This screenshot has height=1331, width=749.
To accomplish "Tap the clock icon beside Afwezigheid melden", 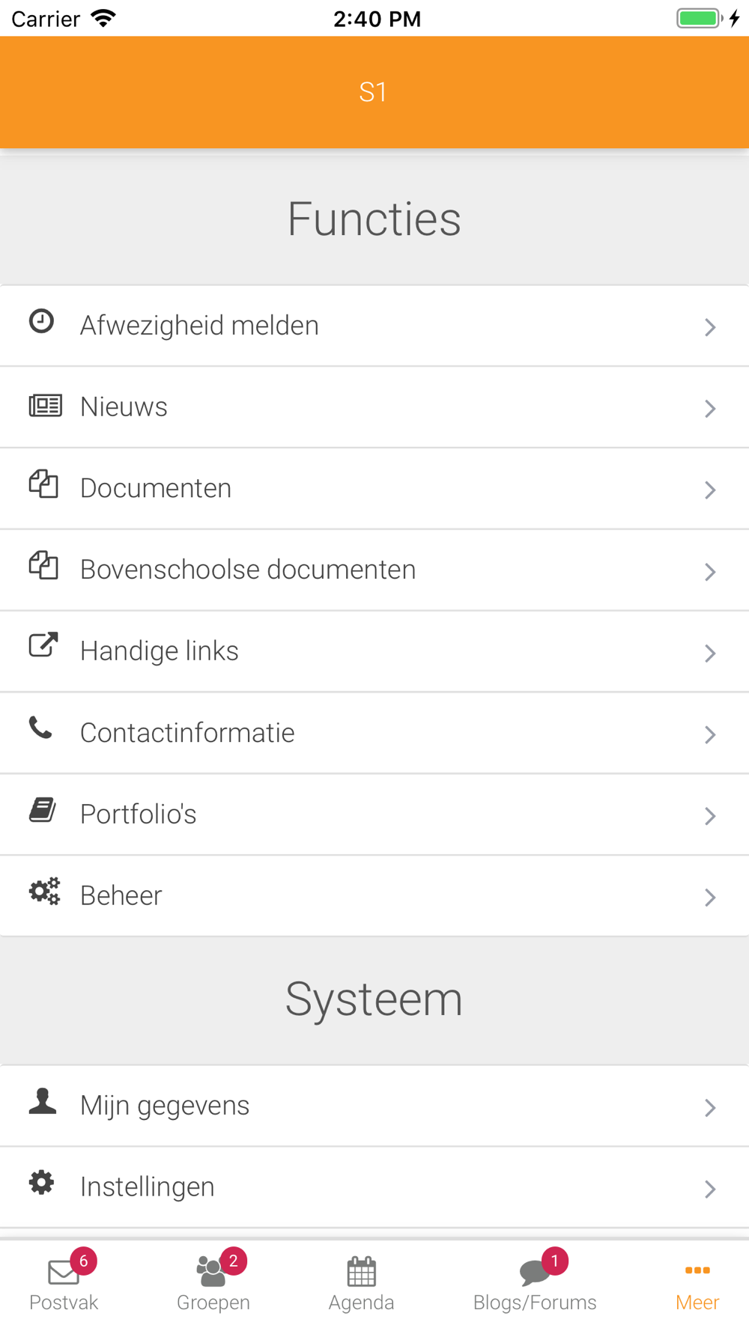I will coord(41,321).
